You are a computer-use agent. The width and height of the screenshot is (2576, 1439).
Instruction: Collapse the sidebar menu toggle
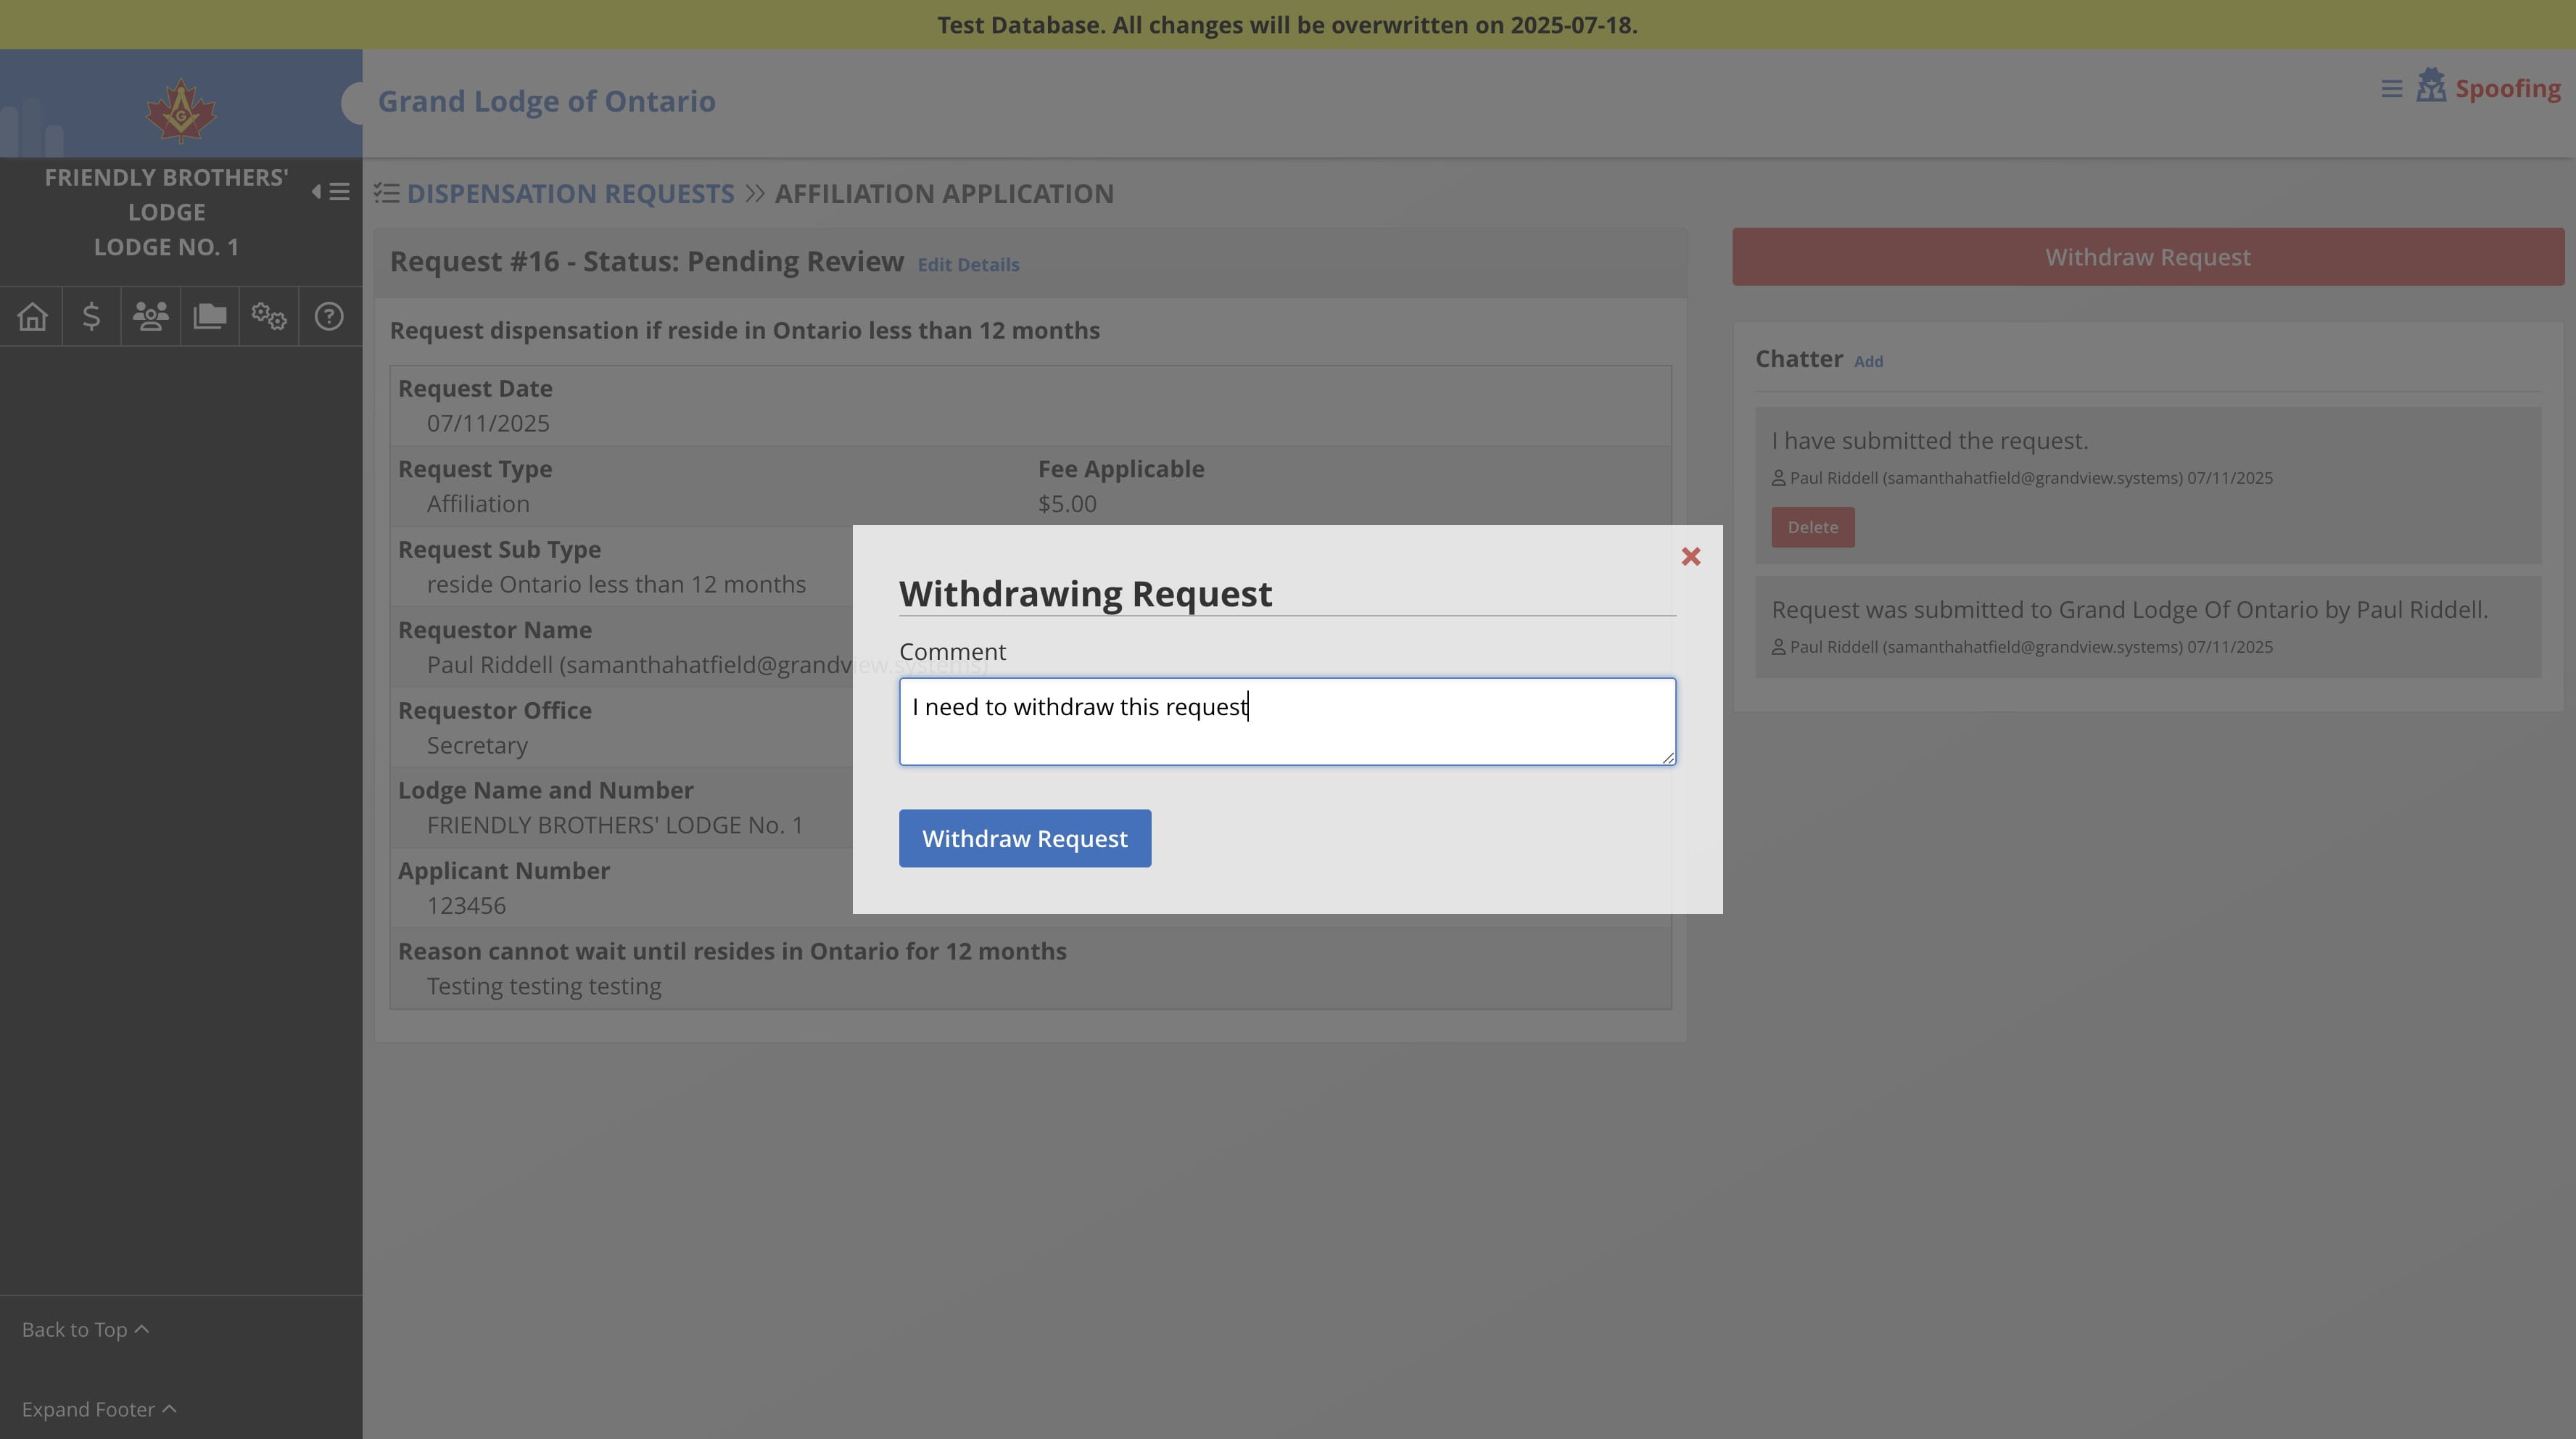click(331, 192)
